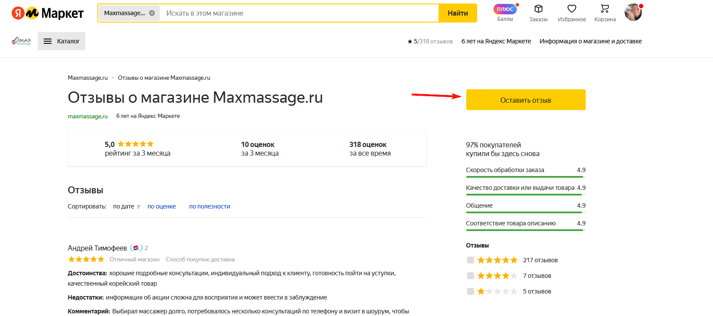Viewport: 713px width, 316px height.
Task: Filter reviews by five stars checkbox
Action: coord(471,260)
